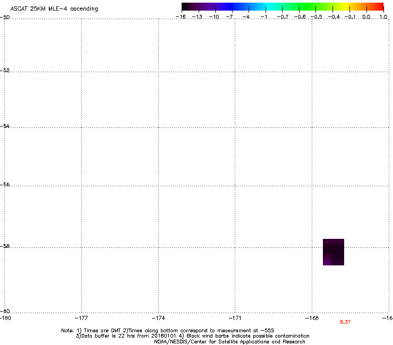Image resolution: width=393 pixels, height=345 pixels.
Task: Click the 'Times are GMT' note line
Action: click(168, 331)
